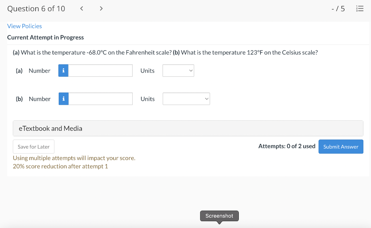Click the next question arrow
371x228 pixels.
[x=101, y=8]
